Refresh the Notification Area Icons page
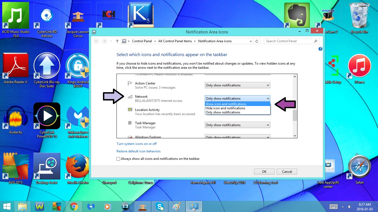 (x=257, y=41)
